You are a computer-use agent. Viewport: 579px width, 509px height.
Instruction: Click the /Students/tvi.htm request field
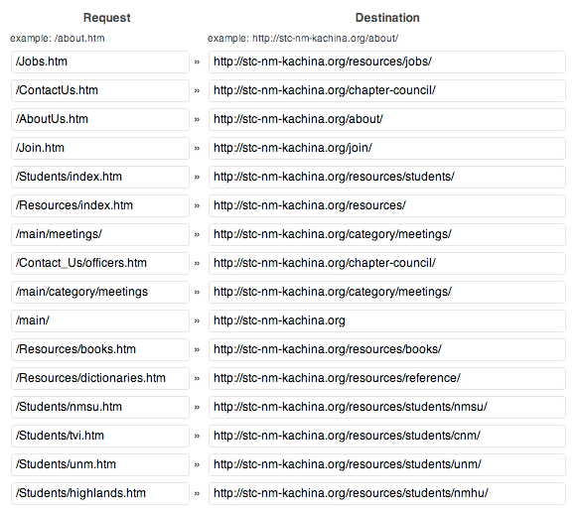tap(100, 436)
